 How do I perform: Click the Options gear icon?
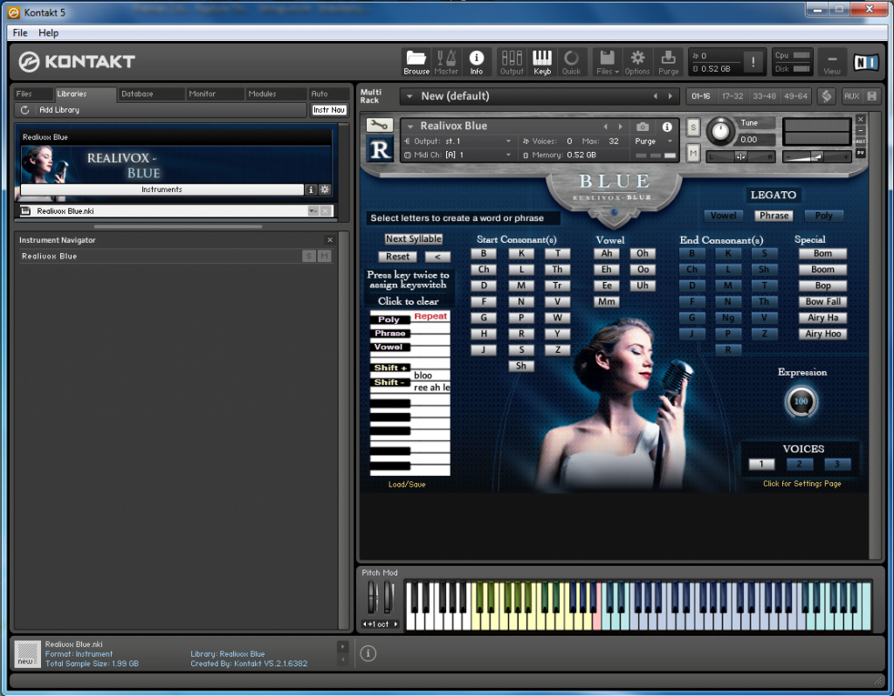[x=636, y=63]
